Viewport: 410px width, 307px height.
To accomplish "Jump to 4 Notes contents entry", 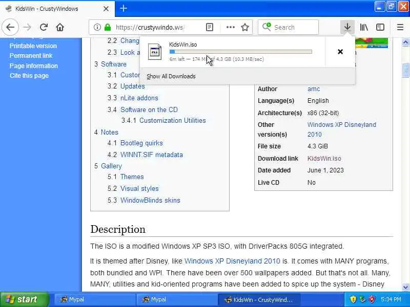I will click(x=106, y=132).
